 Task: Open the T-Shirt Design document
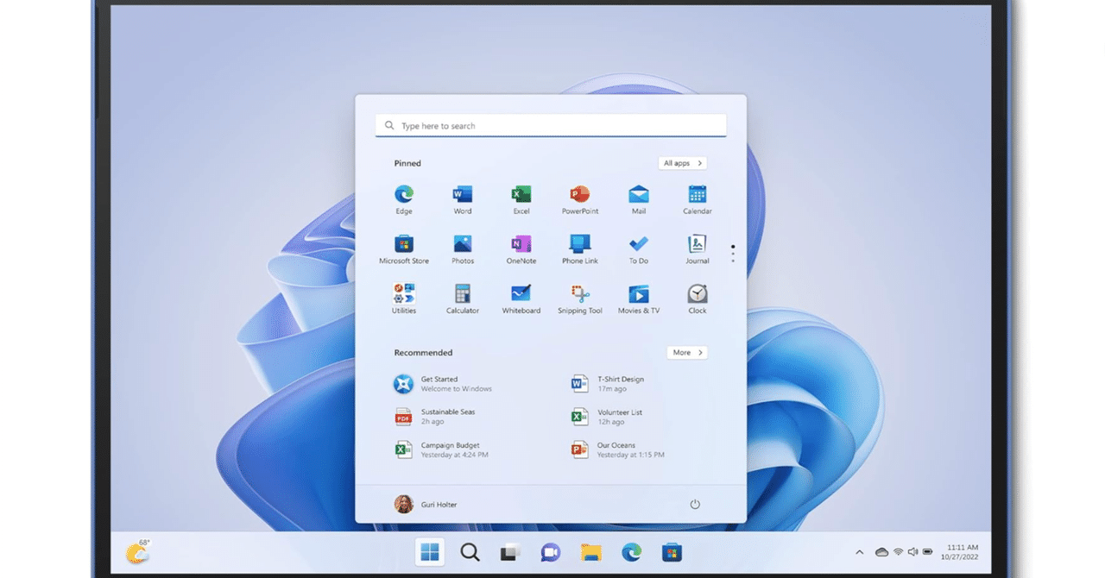607,384
